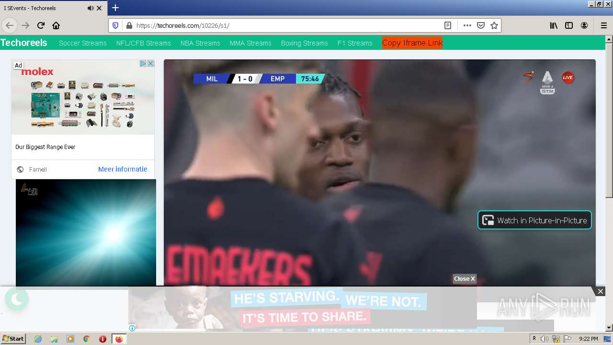The width and height of the screenshot is (613, 345).
Task: Open Firefox hamburger menu
Action: tap(603, 25)
